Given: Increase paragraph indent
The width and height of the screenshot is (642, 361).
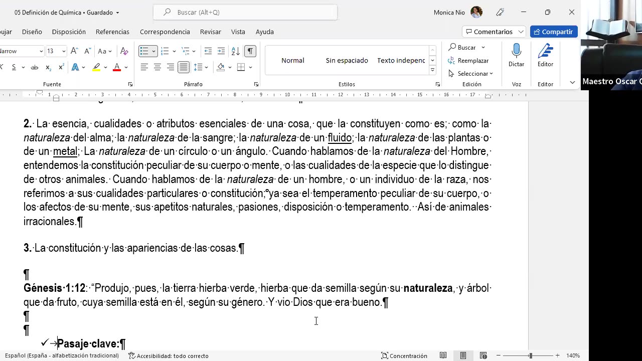Looking at the screenshot, I should tap(221, 51).
